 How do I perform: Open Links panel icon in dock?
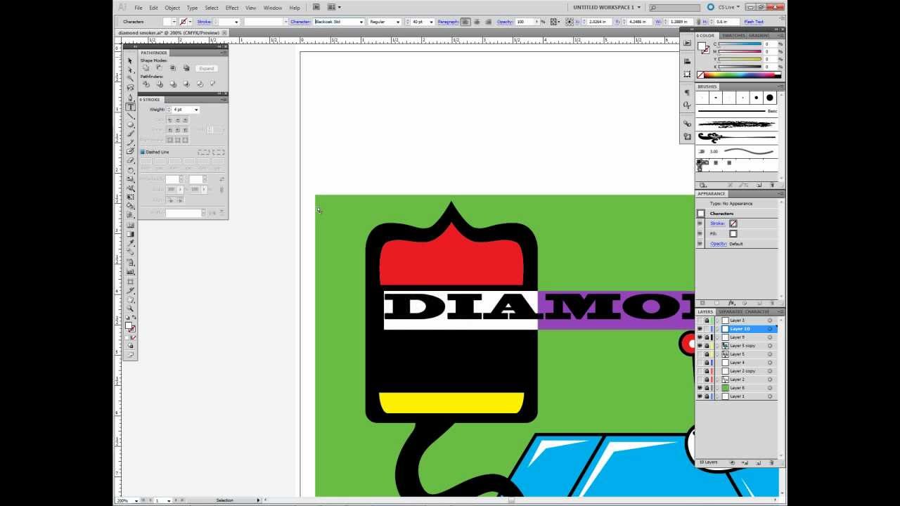tap(687, 124)
